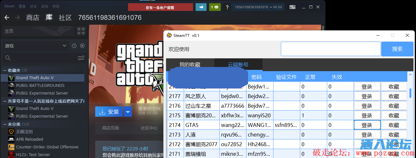Go back with Steam's back arrow
Screen dimensions: 416x158
[7, 18]
